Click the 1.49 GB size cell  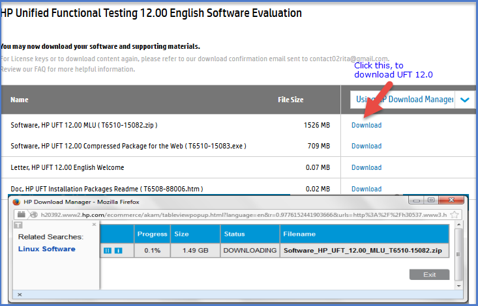click(196, 251)
